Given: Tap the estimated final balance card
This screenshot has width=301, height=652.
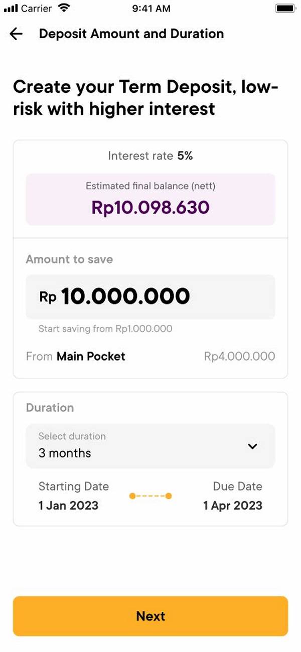Looking at the screenshot, I should [x=150, y=199].
